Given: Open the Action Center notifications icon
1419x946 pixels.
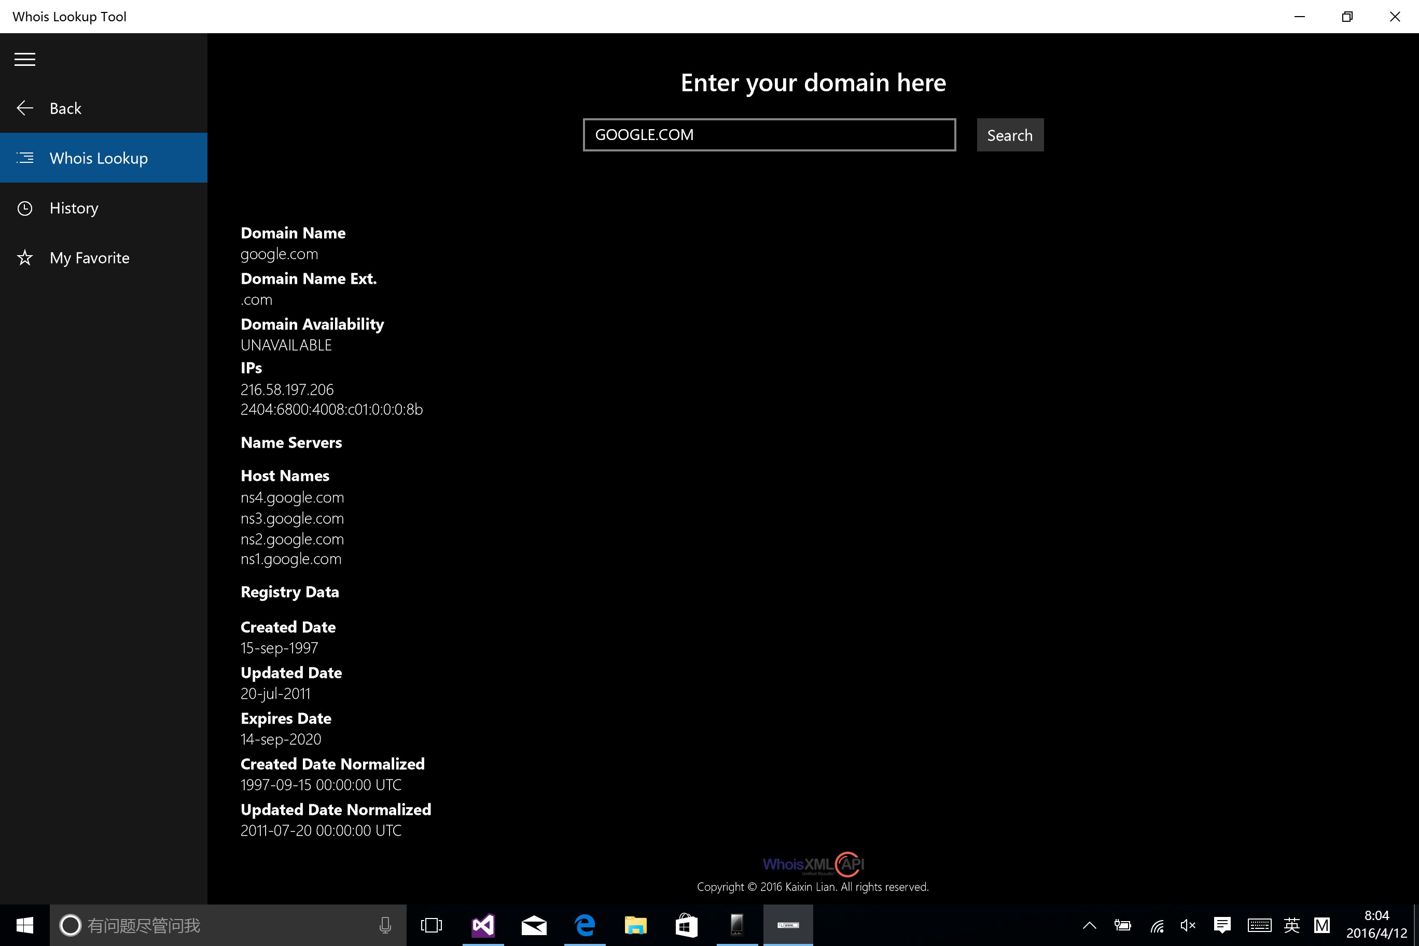Looking at the screenshot, I should coord(1222,925).
